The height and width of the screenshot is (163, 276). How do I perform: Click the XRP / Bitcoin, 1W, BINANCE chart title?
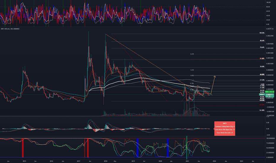(x=10, y=29)
